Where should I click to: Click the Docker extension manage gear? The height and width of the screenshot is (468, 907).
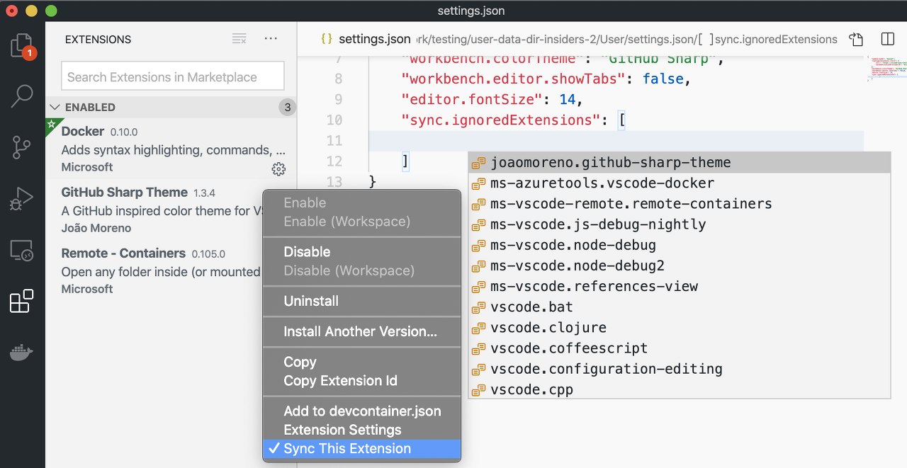(278, 169)
